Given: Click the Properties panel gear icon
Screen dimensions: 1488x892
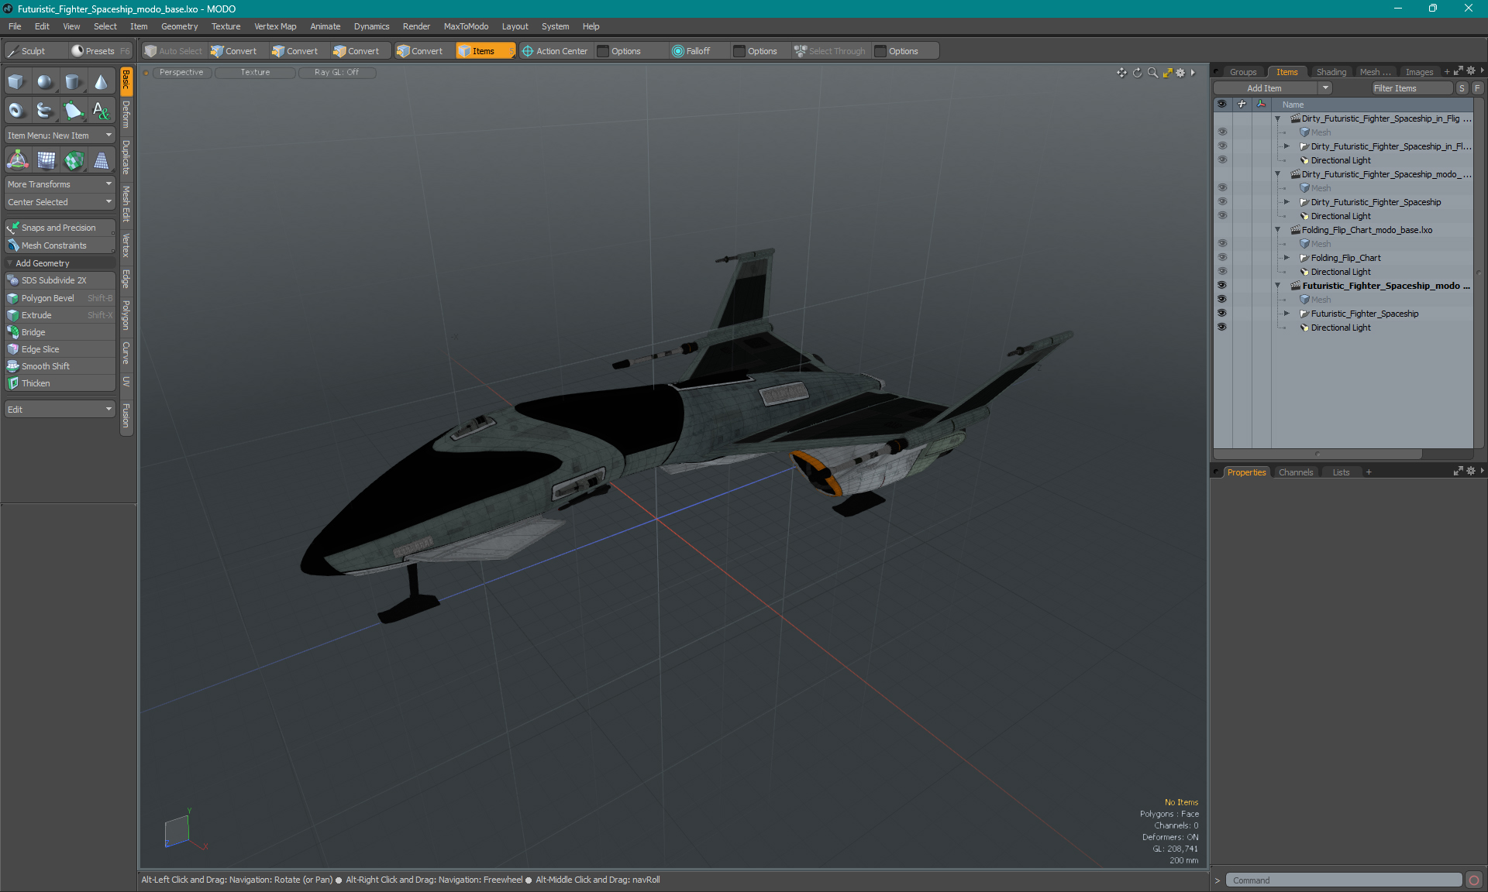Looking at the screenshot, I should point(1471,471).
